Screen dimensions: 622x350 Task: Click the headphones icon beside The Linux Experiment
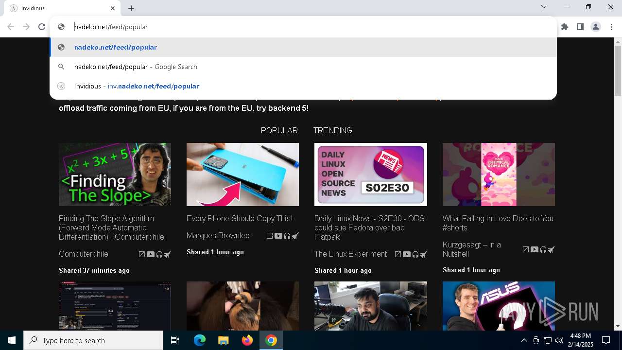click(415, 254)
